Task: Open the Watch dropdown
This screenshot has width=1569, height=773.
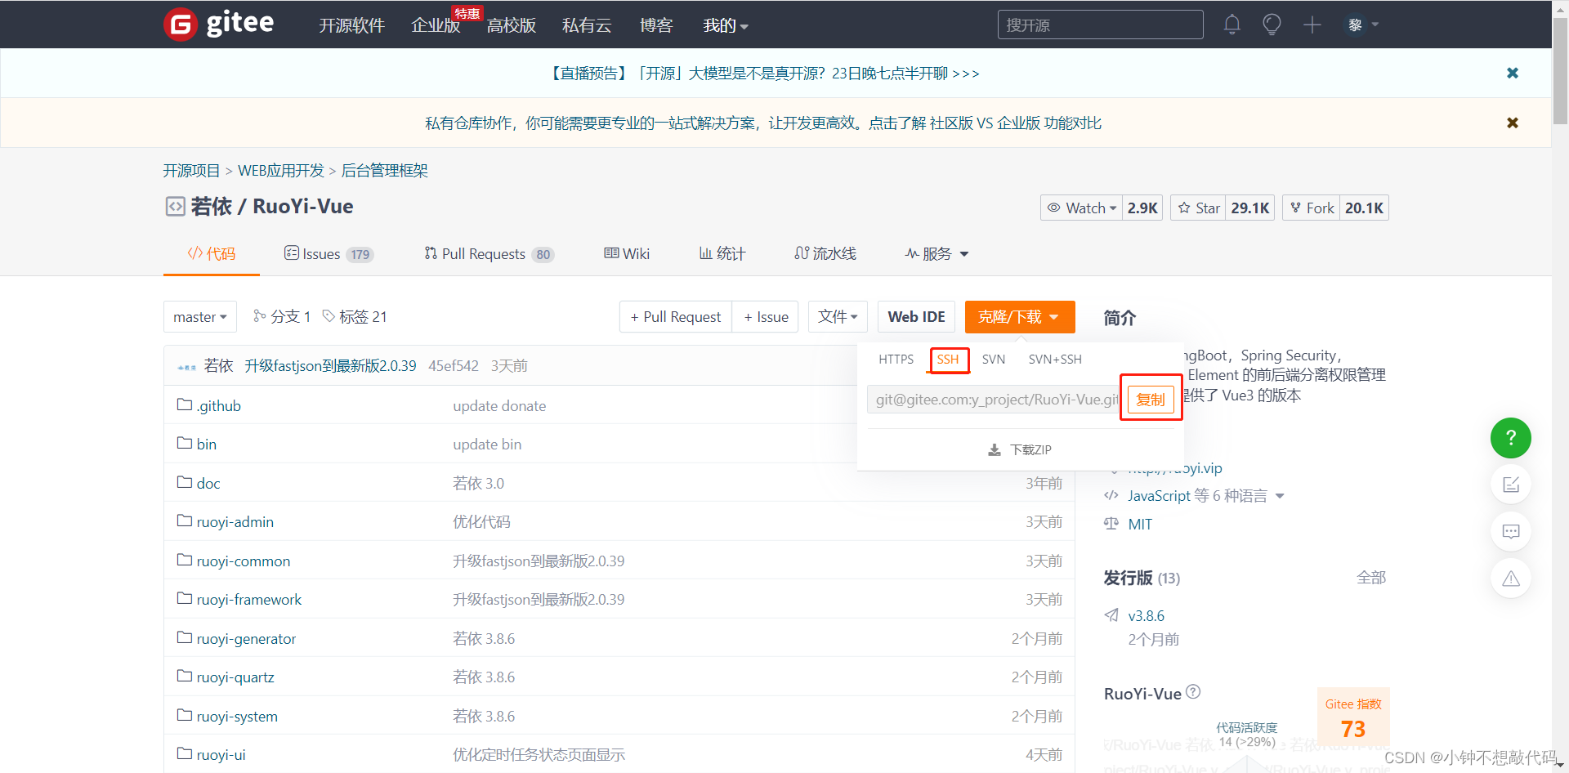Action: [1082, 208]
